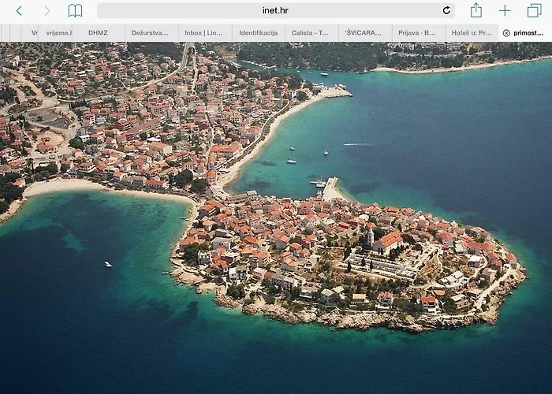Switch to the Prijava tab
Image resolution: width=552 pixels, height=394 pixels.
(x=418, y=33)
